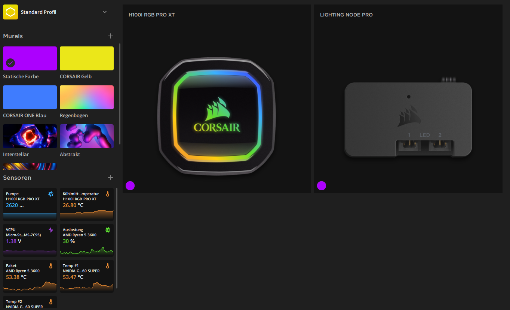Add a new sensor with plus icon

pyautogui.click(x=111, y=177)
